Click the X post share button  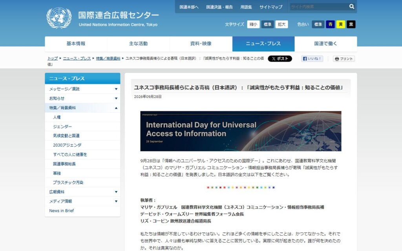pos(280,59)
